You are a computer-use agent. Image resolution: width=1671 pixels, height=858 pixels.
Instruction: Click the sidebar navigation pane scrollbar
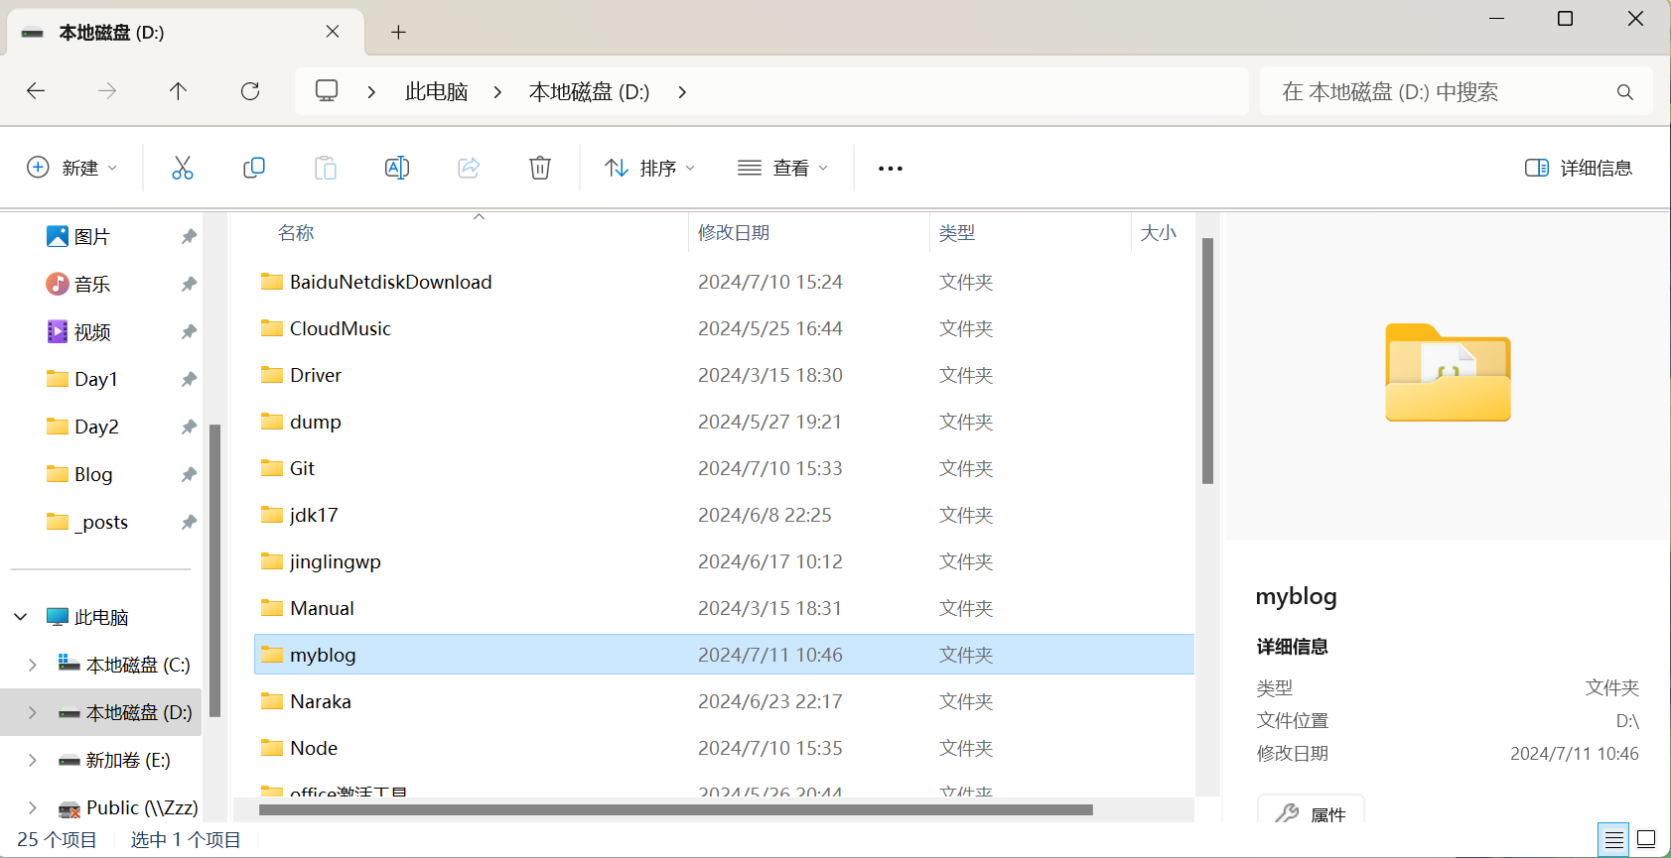coord(214,570)
